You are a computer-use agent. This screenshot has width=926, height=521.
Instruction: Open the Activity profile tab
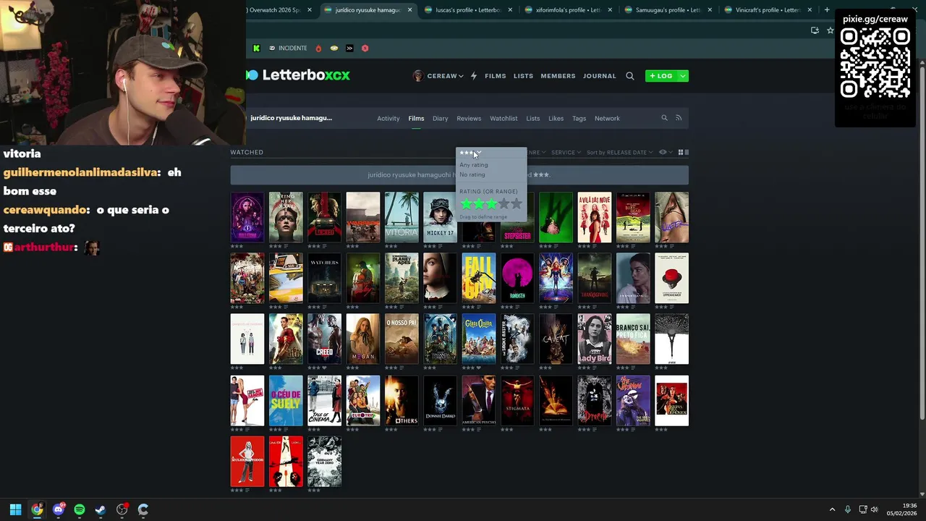pos(388,119)
